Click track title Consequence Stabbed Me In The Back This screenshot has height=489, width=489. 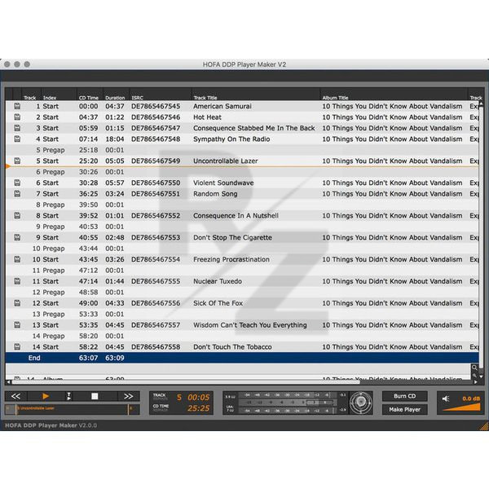(253, 128)
